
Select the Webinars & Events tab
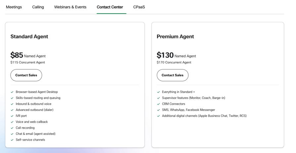pos(70,7)
